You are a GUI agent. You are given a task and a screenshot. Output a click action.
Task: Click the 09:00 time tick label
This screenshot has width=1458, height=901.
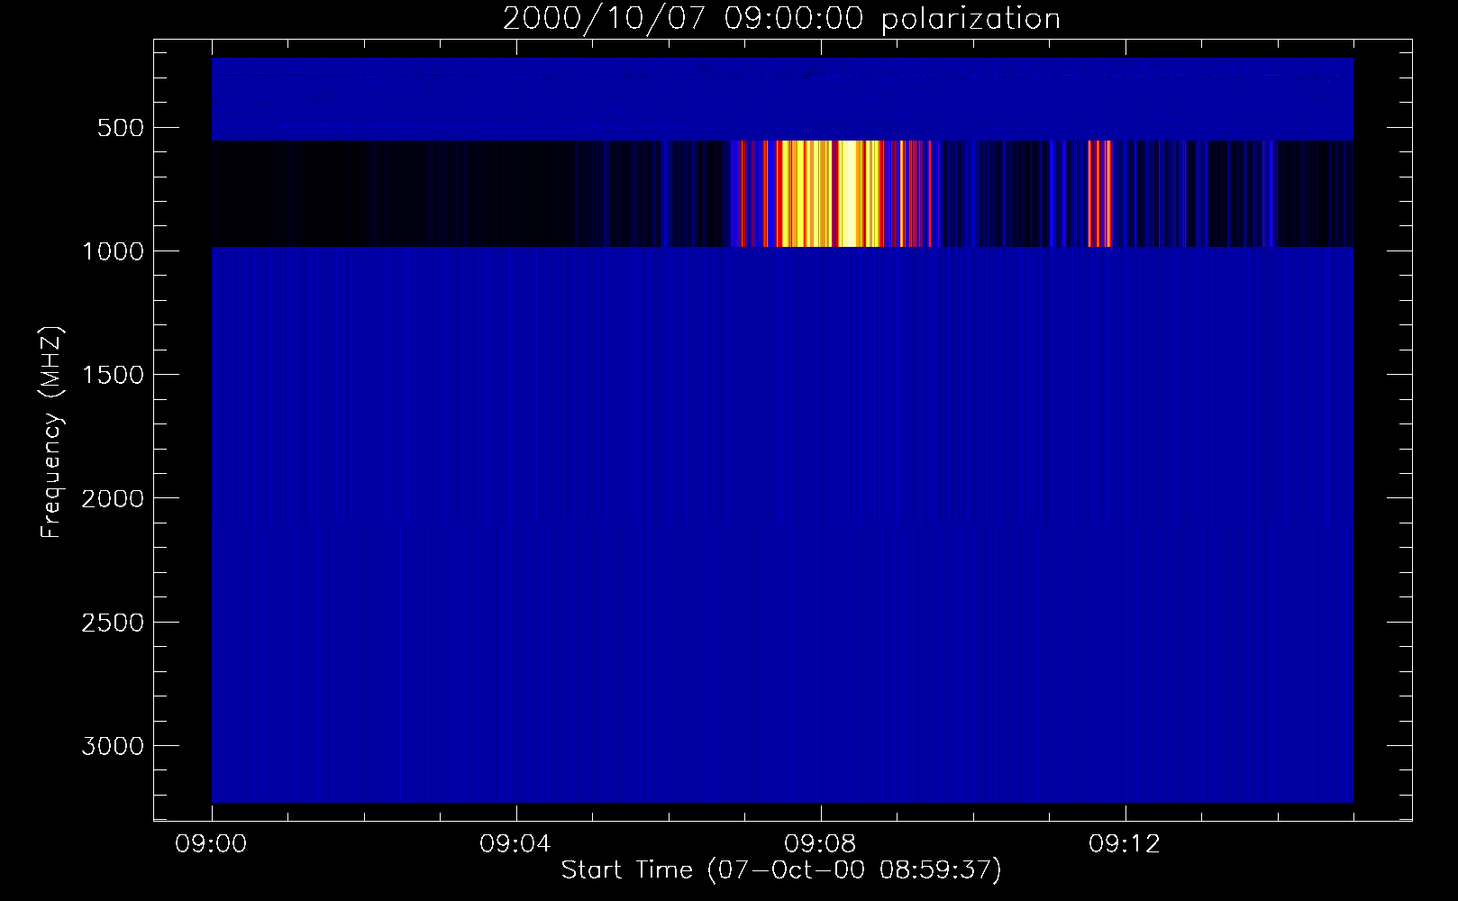point(212,844)
